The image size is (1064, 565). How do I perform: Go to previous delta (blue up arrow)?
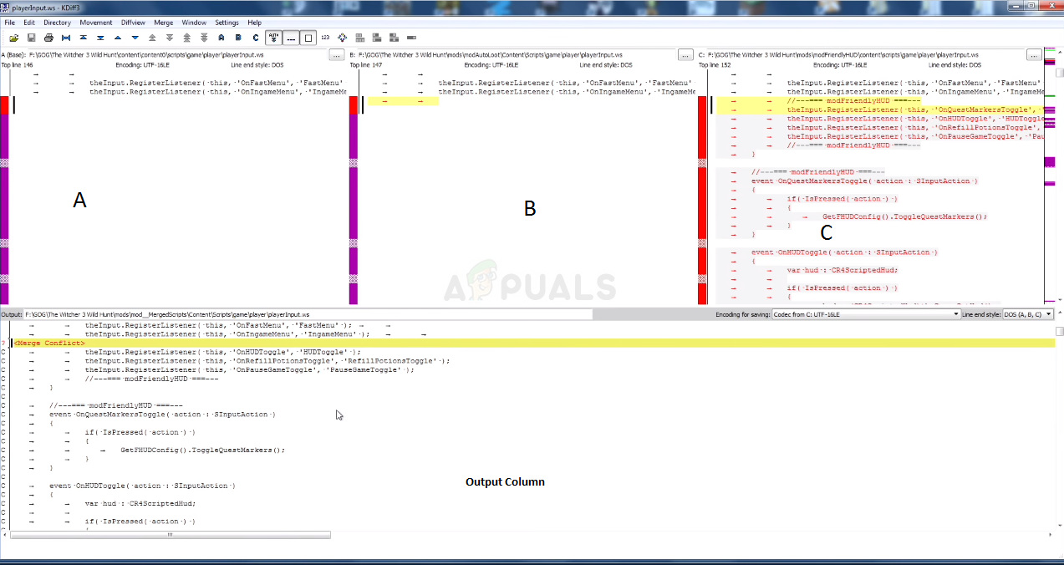coord(117,38)
